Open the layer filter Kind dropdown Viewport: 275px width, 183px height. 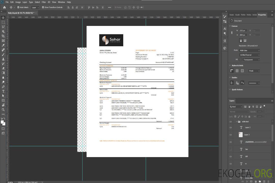236,107
